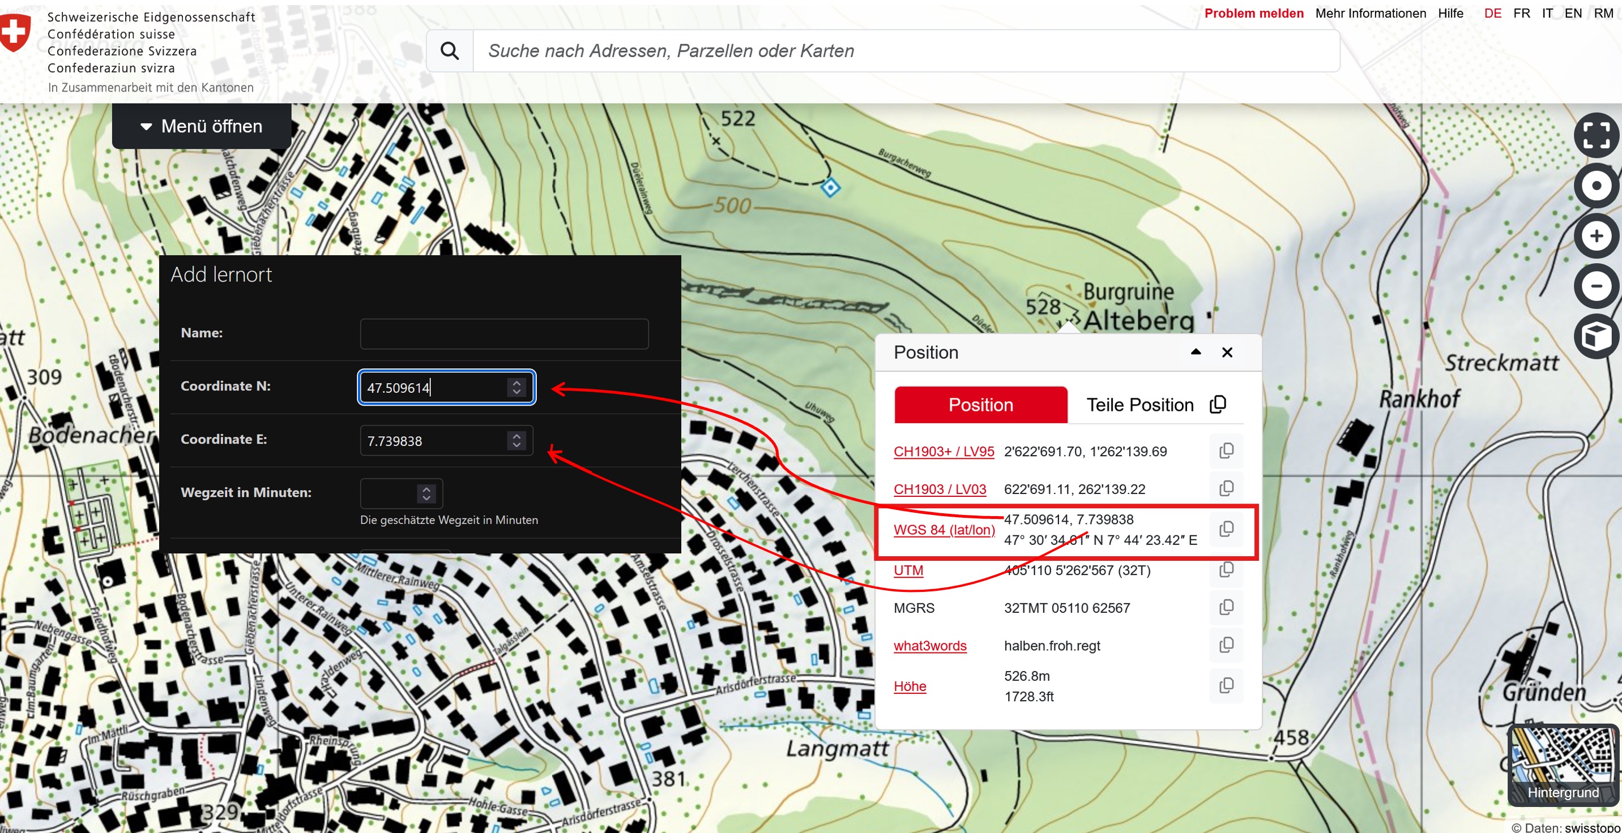Expand the Menü öffnen dropdown
This screenshot has width=1622, height=833.
point(202,126)
